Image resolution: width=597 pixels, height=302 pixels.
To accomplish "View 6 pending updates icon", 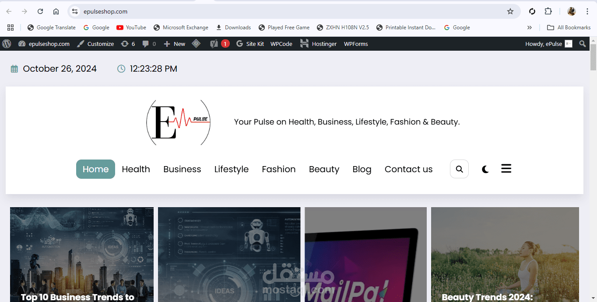I will click(128, 44).
